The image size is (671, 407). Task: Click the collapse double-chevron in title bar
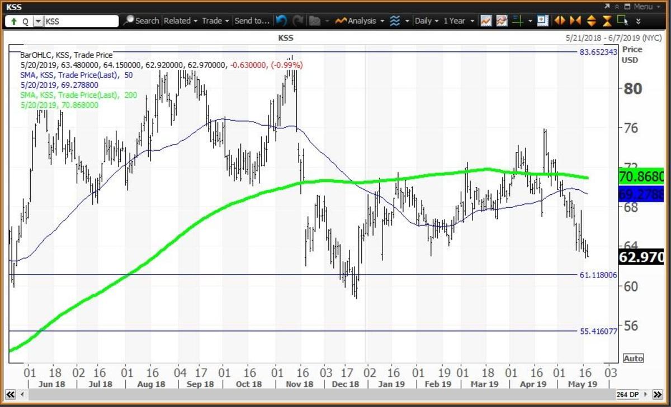click(617, 6)
